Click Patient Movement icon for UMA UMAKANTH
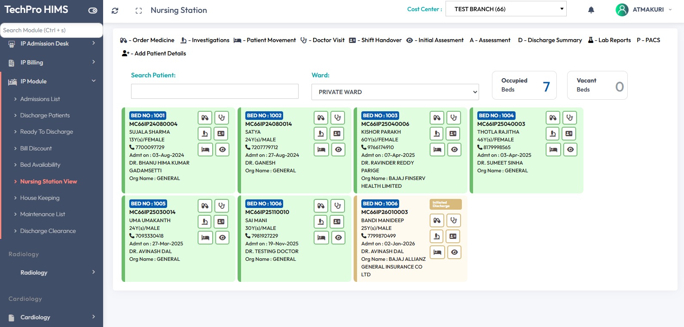The image size is (684, 327). coord(205,238)
